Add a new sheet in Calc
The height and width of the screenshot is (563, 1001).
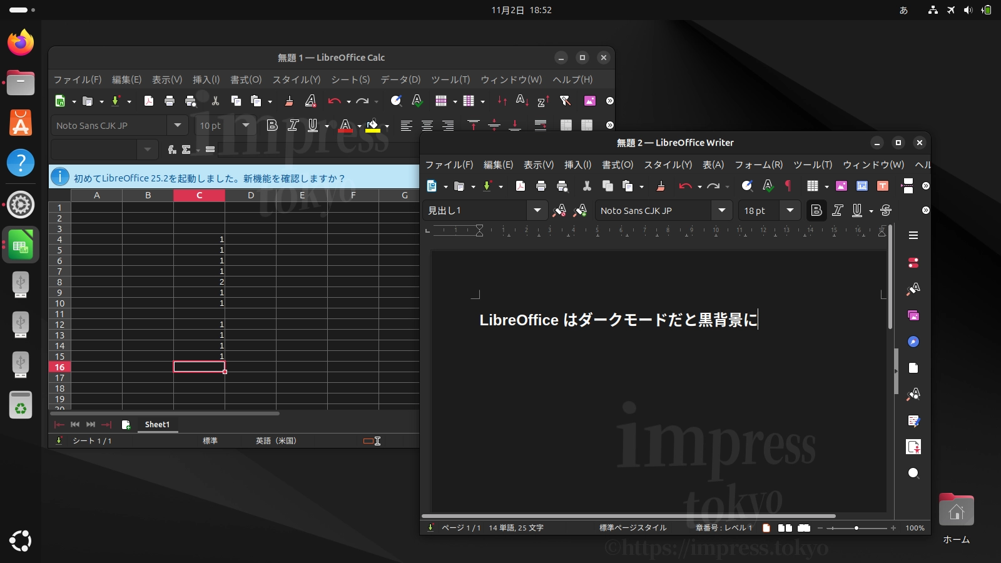click(126, 425)
